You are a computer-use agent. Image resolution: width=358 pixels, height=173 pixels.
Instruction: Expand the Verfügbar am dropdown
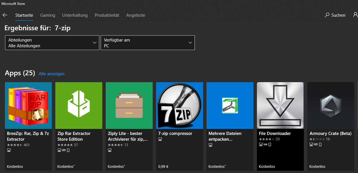tap(148, 43)
